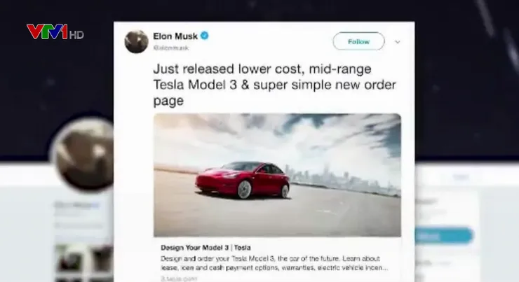The width and height of the screenshot is (519, 282).
Task: Open the red Tesla Model 3 image
Action: [277, 175]
